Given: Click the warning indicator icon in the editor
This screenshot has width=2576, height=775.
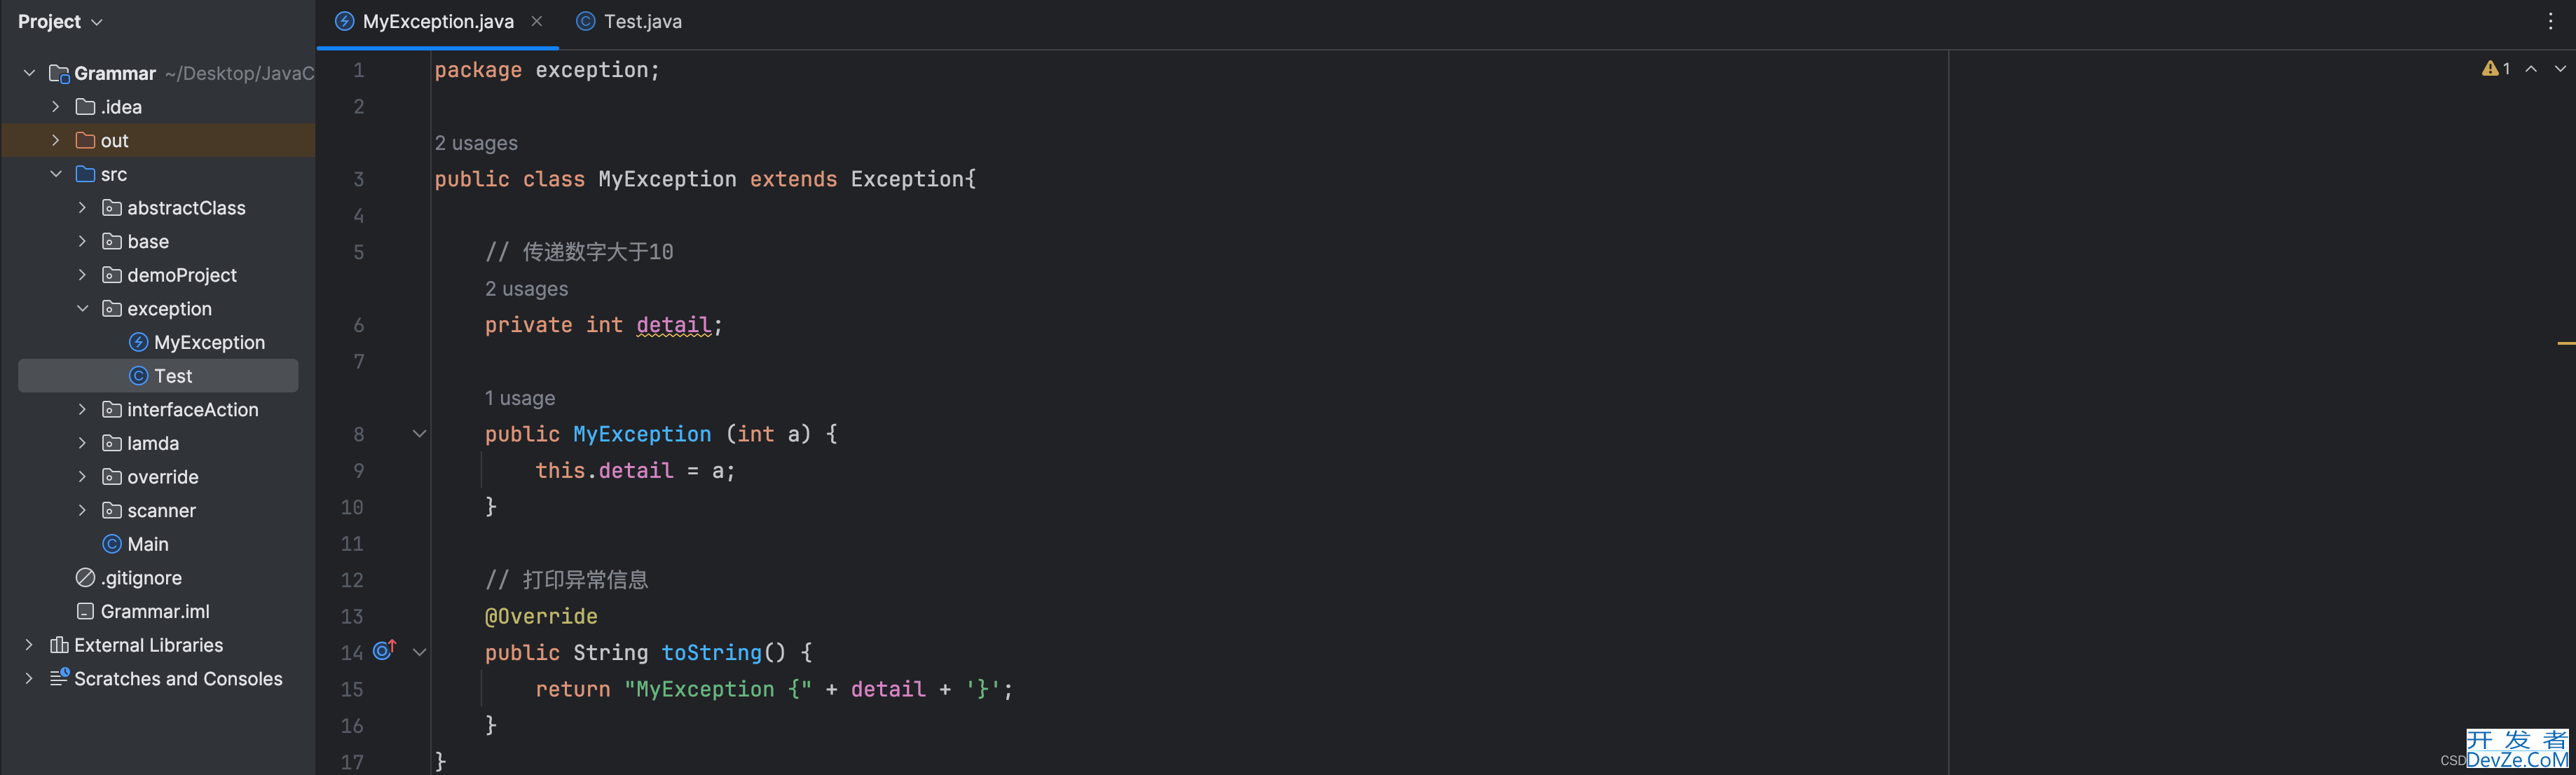Looking at the screenshot, I should [x=2490, y=68].
